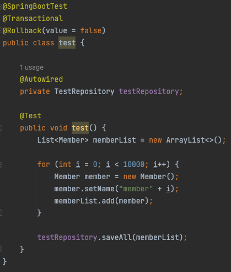Click ArrayList in the memberList declaration
The height and width of the screenshot is (272, 231).
click(x=185, y=140)
